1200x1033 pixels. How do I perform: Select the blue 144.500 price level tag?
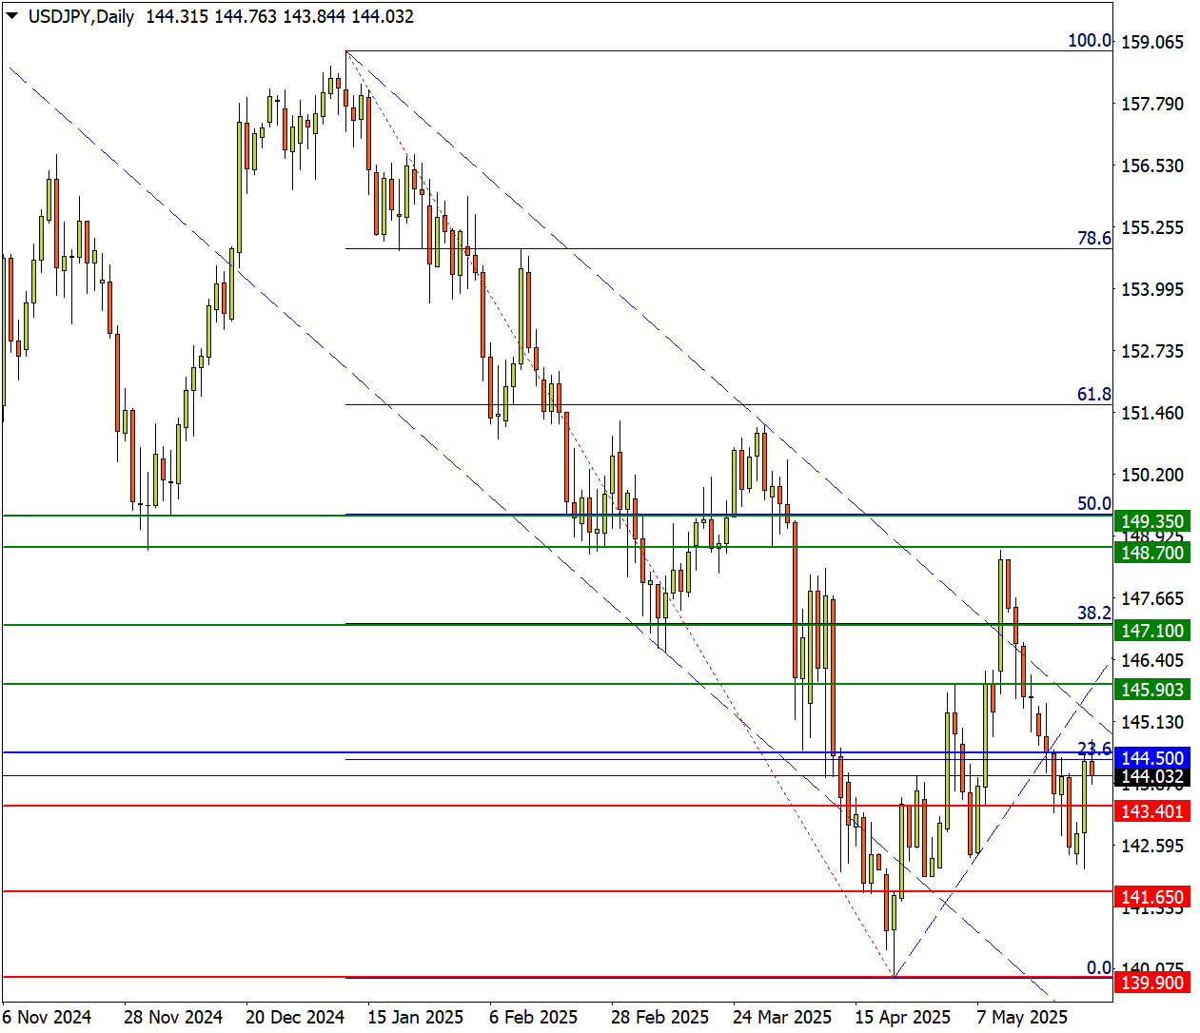click(1151, 758)
